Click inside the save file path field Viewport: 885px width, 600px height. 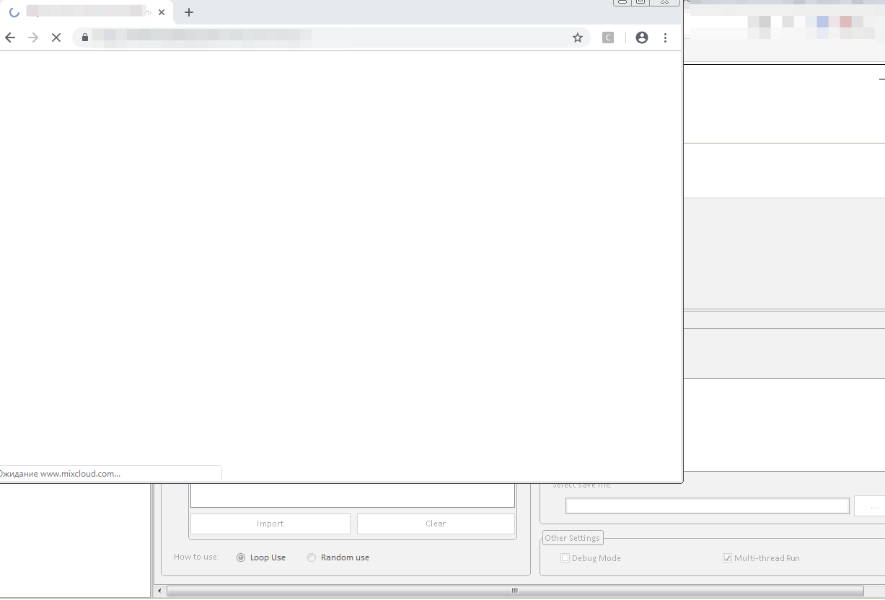click(707, 506)
